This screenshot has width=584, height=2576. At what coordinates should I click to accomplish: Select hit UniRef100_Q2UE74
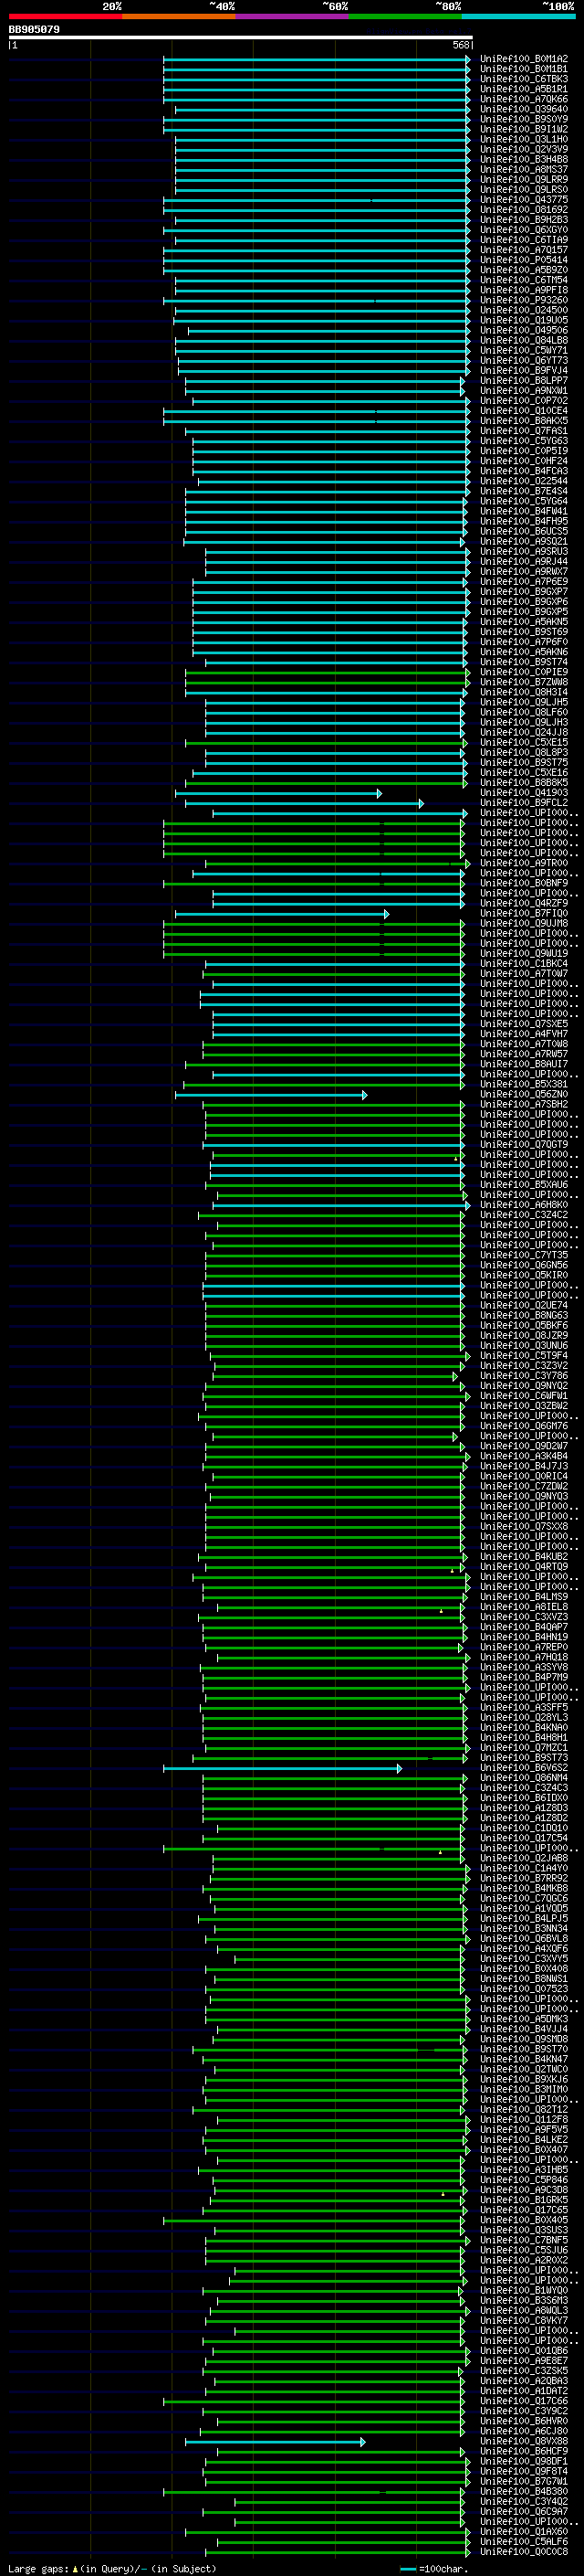point(524,1306)
